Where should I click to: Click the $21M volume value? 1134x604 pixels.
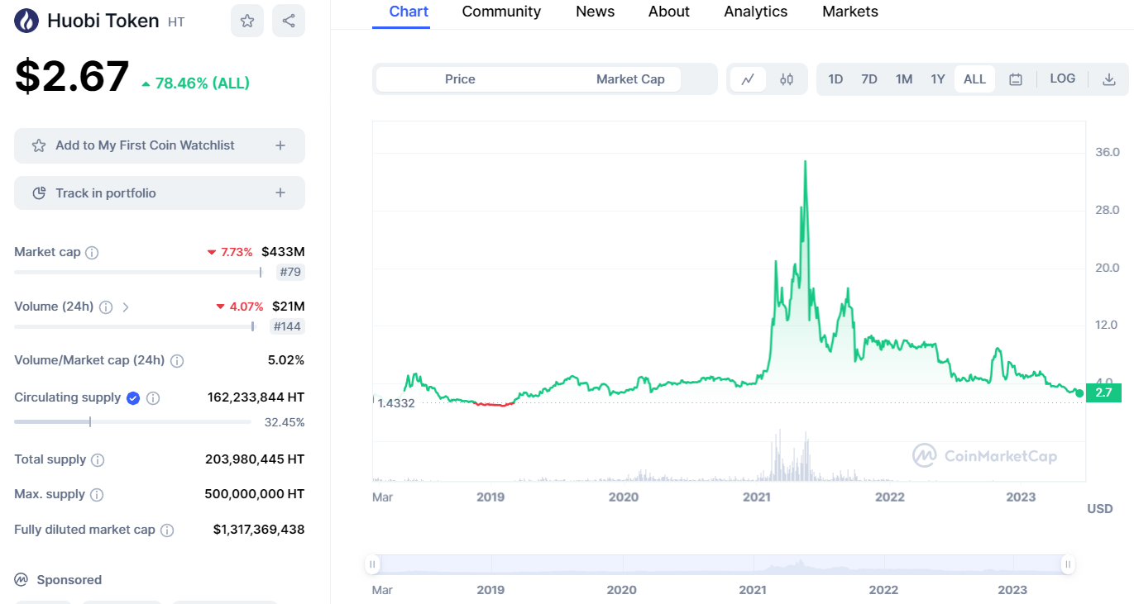tap(289, 307)
